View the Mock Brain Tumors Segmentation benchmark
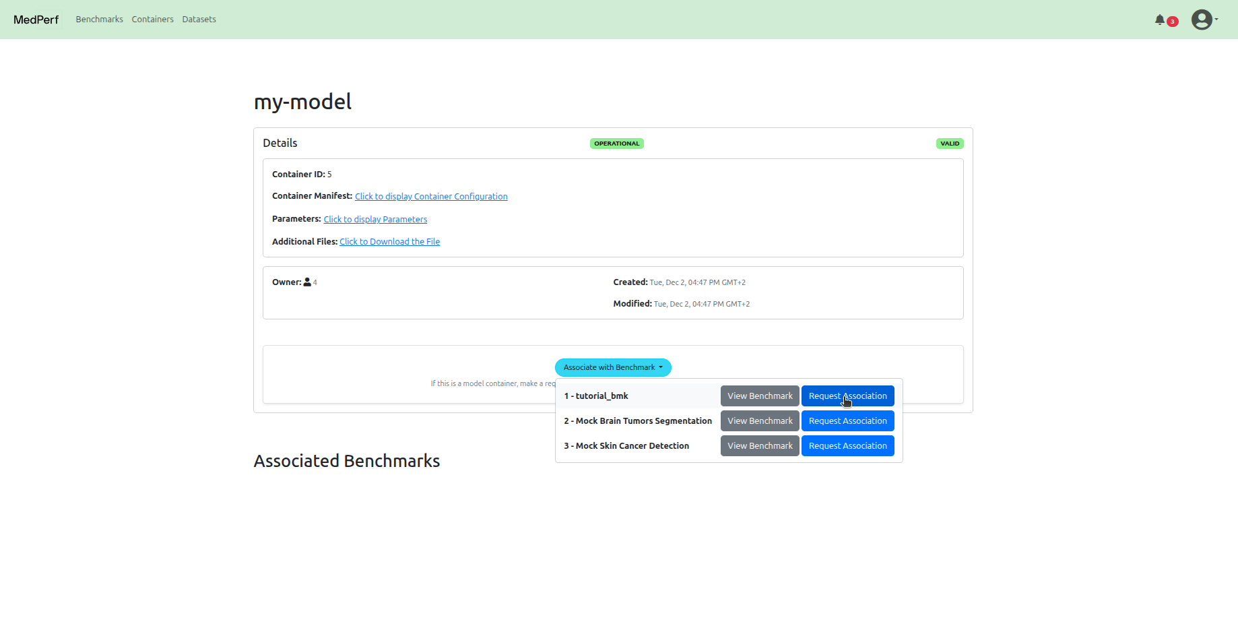The width and height of the screenshot is (1238, 624). coord(760,421)
